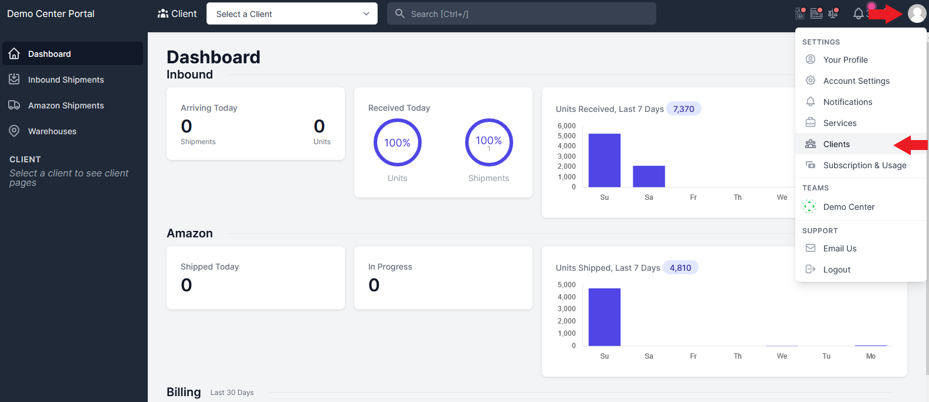Click 'Units Shipped, Last 7 Days' title
The width and height of the screenshot is (929, 402).
pos(608,268)
